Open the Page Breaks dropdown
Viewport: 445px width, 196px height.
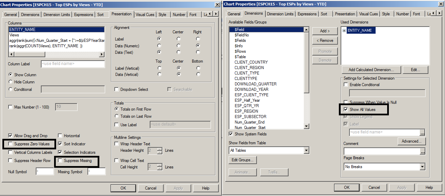(422, 167)
